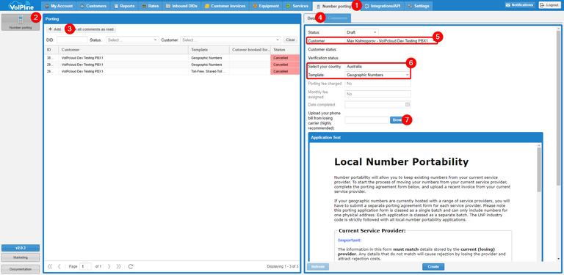564x275 pixels.
Task: Sort by the Customer column header
Action: click(x=123, y=50)
